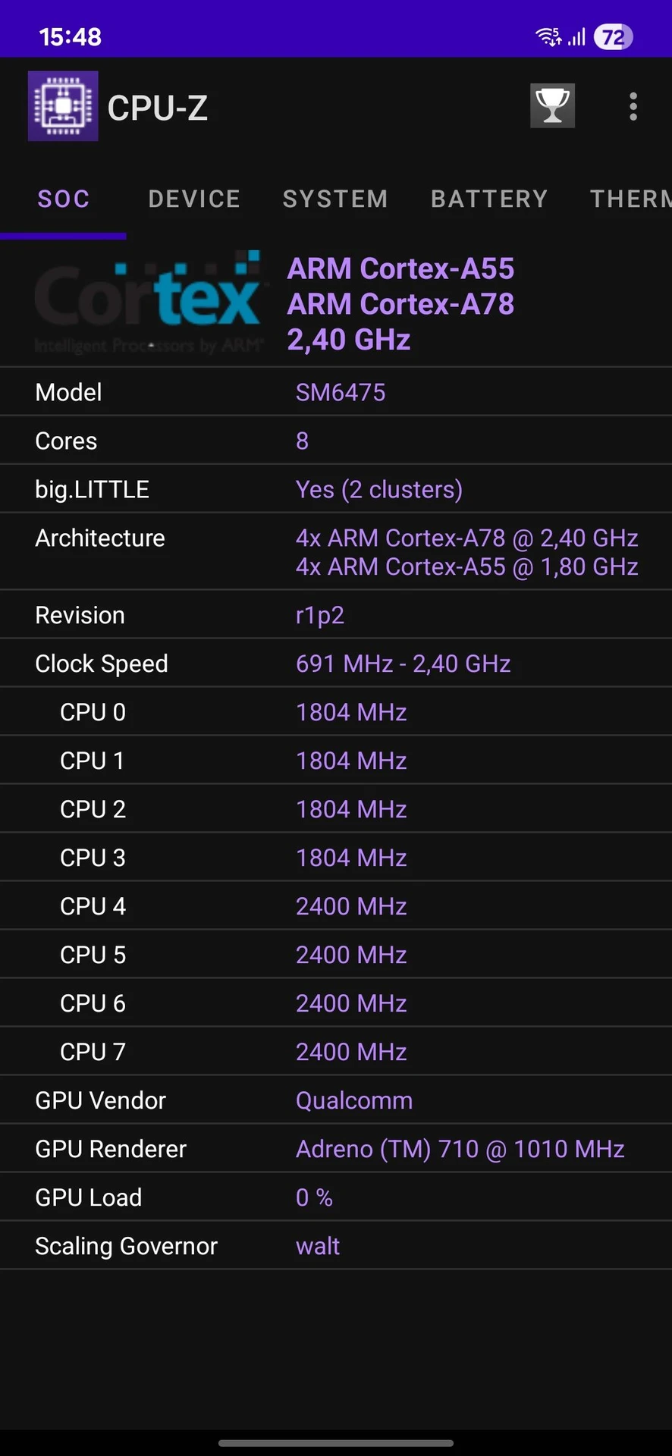This screenshot has width=672, height=1456.
Task: Tap the status bar clock 15:48
Action: coord(70,36)
